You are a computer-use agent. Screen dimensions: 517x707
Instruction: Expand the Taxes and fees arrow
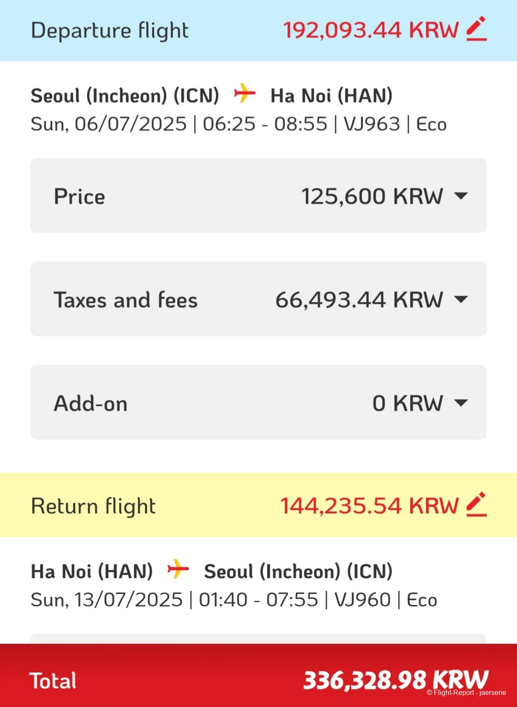[461, 300]
